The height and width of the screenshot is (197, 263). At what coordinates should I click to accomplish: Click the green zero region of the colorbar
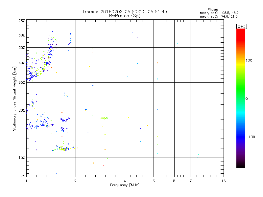pyautogui.click(x=241, y=98)
